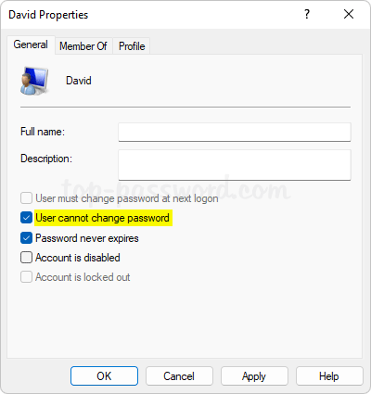Viewport: 371px width, 394px height.
Task: Click the highlighted User cannot change password label
Action: click(x=103, y=218)
